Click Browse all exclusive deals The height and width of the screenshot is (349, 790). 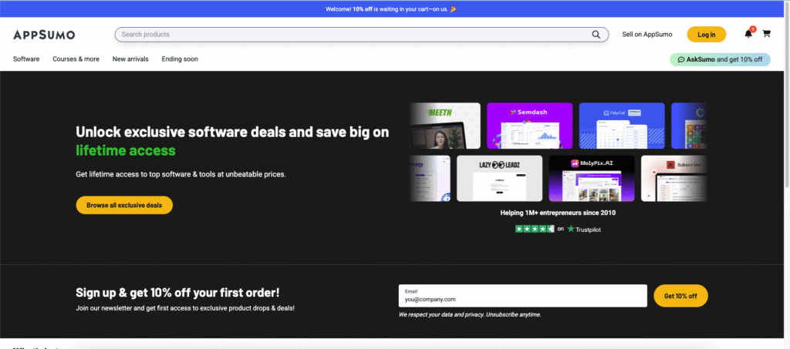pos(124,205)
